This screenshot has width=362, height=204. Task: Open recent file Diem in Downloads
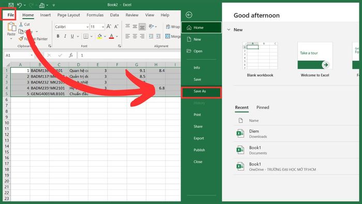coord(296,134)
